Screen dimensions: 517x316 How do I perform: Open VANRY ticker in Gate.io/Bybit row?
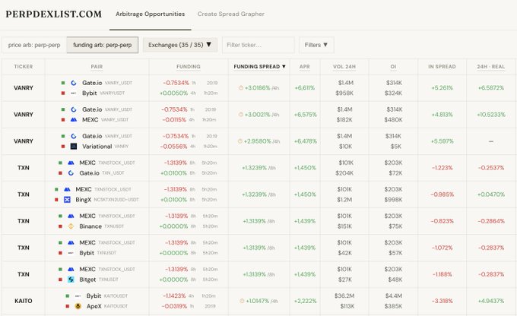[24, 88]
